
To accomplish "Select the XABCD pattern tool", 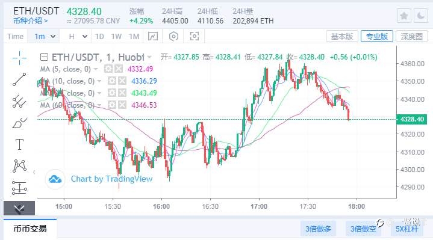I will point(19,166).
